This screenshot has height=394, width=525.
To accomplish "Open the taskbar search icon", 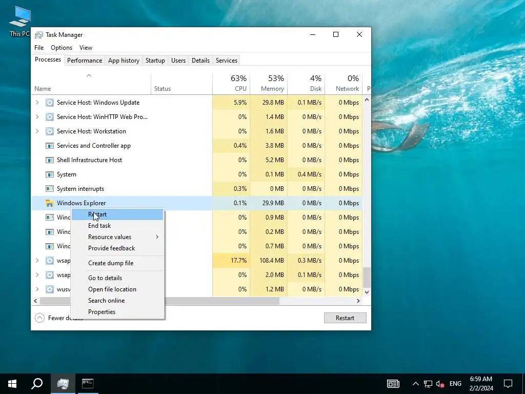I will pos(37,384).
